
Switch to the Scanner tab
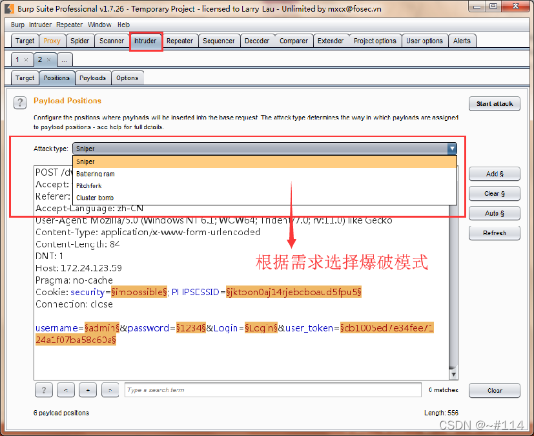[111, 41]
